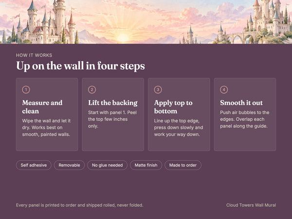Click the step 2 circled number icon
Screen dimensions: 292x219
click(x=92, y=90)
